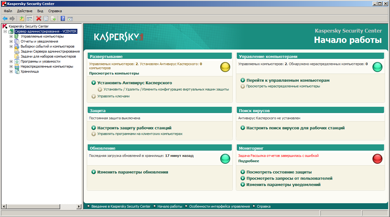390x217 pixels.
Task: Click the tree pane scroll-right arrow
Action: tap(79, 207)
